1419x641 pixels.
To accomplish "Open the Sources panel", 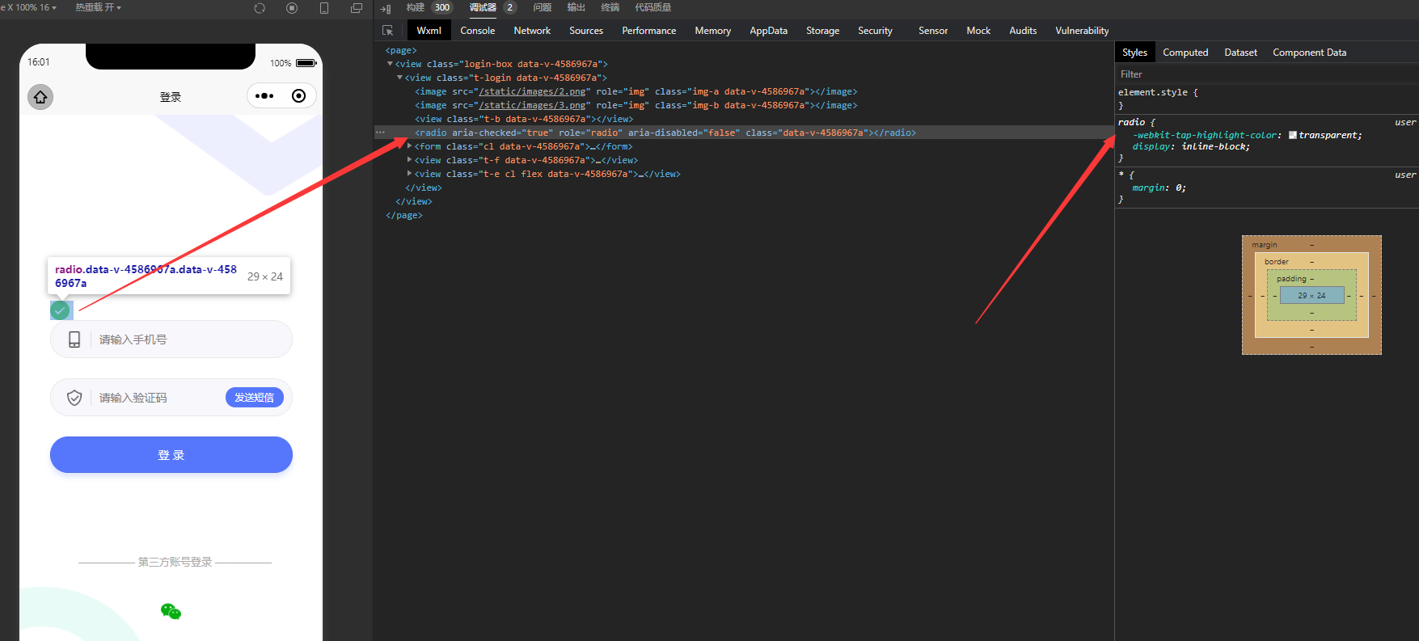I will (586, 31).
